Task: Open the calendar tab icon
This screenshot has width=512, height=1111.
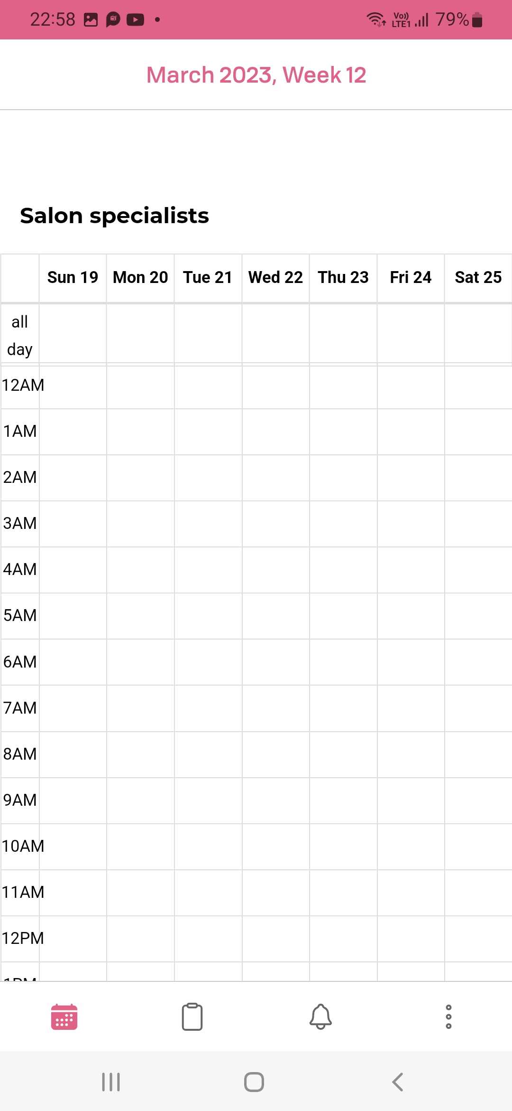Action: tap(64, 1017)
